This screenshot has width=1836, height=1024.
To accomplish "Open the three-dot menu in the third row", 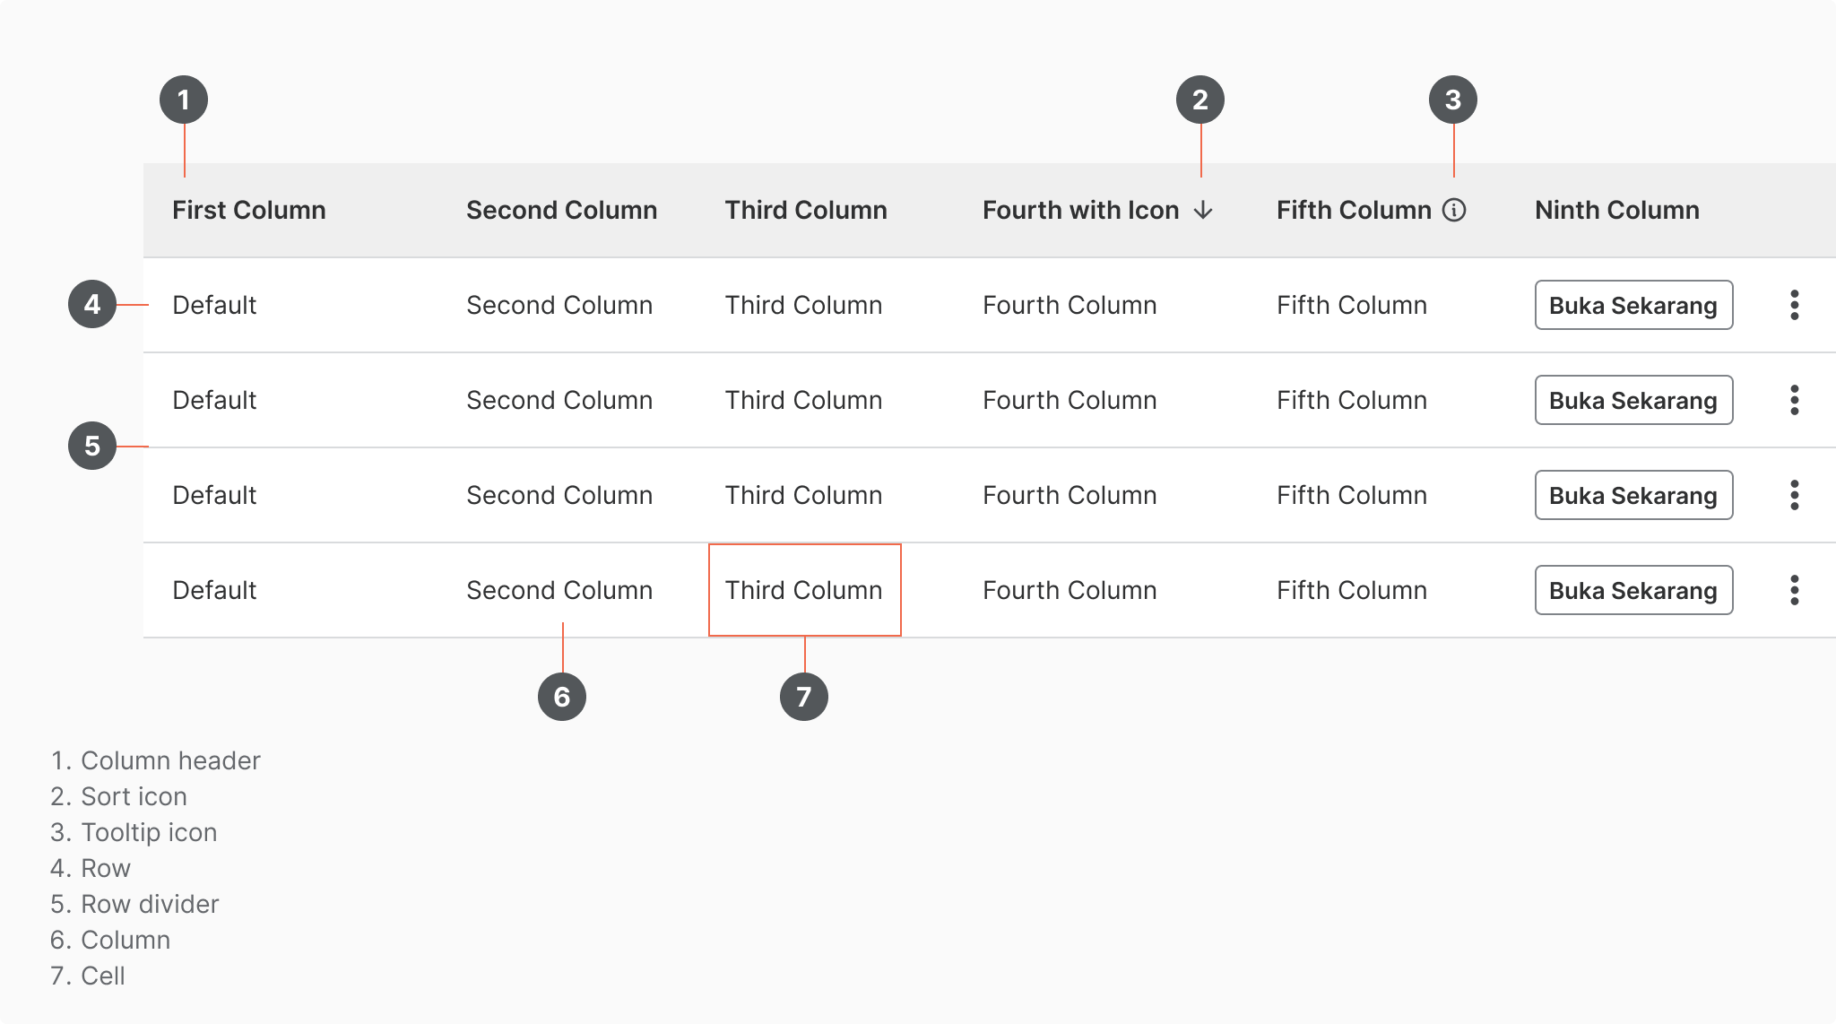I will tap(1794, 495).
